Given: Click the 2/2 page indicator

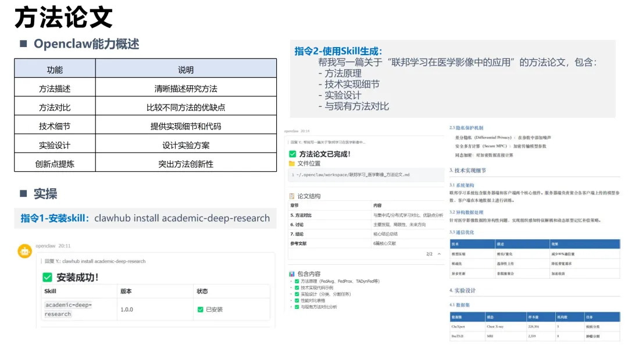Looking at the screenshot, I should (x=429, y=254).
